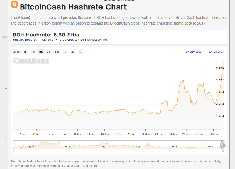This screenshot has height=169, width=235.
Task: Click the Jun 30, 2023 07:11 AM UTC timestamp
Action: point(33,40)
